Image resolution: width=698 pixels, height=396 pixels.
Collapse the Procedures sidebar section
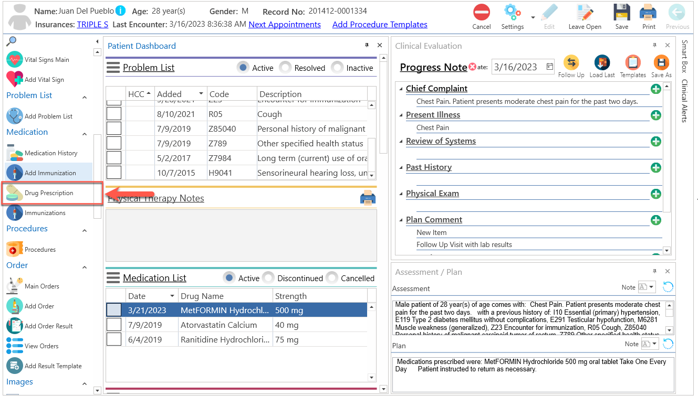(85, 230)
